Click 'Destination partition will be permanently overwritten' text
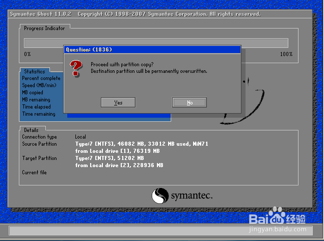324x241 pixels. tap(149, 71)
